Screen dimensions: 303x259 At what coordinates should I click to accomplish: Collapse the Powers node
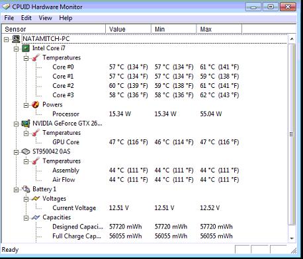(x=26, y=105)
